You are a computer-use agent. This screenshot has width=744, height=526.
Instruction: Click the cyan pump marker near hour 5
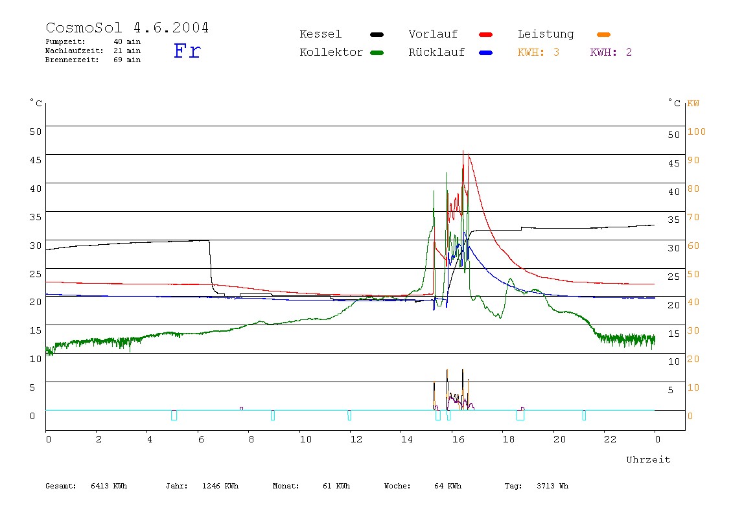coord(174,415)
